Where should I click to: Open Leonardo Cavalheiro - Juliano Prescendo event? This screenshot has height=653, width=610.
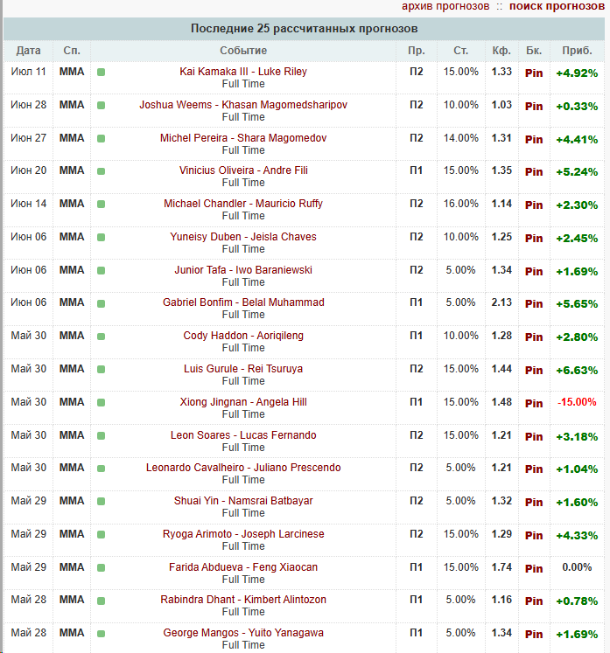coord(243,468)
